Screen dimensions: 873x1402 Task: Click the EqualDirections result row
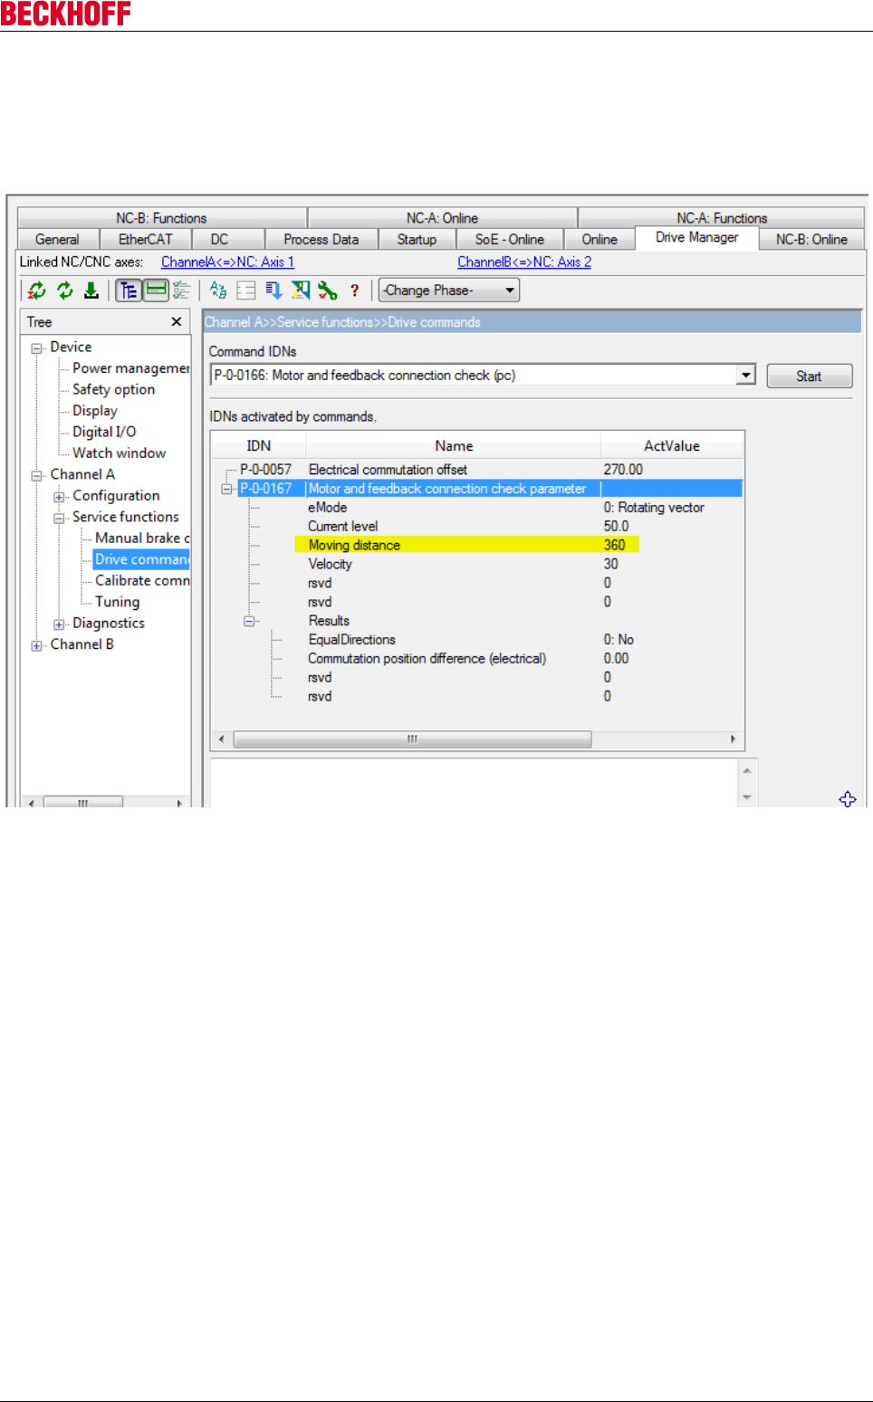coord(477,640)
